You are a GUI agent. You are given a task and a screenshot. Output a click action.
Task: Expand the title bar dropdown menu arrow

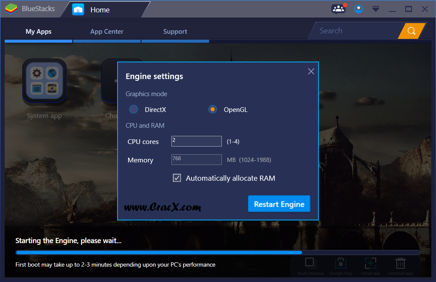pyautogui.click(x=376, y=9)
